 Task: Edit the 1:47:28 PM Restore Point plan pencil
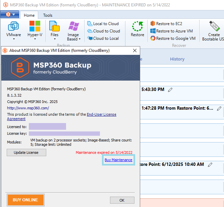tap(219, 108)
